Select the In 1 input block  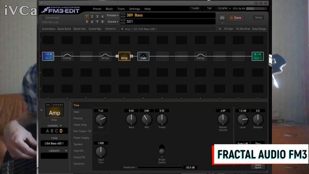coord(48,57)
